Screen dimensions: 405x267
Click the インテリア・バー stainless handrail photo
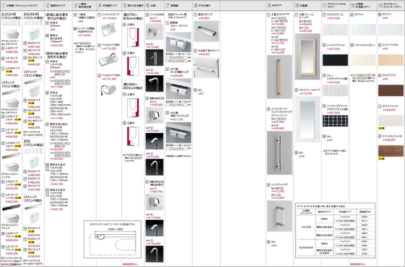tap(279, 153)
